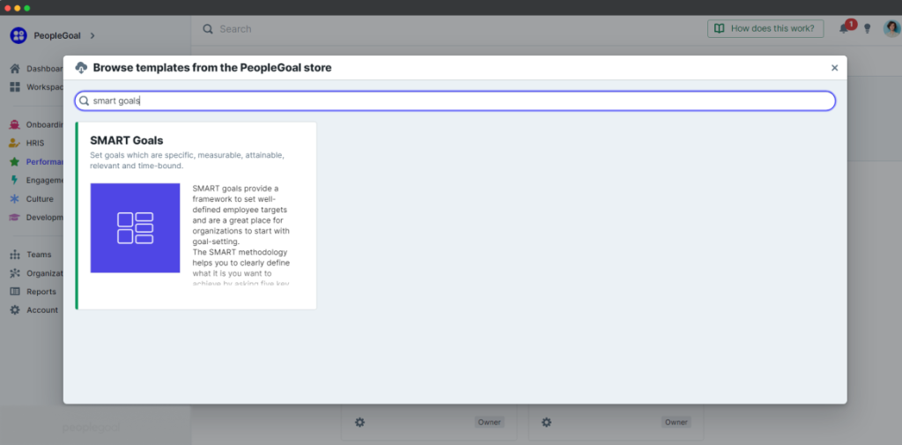Click the HRIS hand icon
This screenshot has height=445, width=902.
click(x=15, y=143)
